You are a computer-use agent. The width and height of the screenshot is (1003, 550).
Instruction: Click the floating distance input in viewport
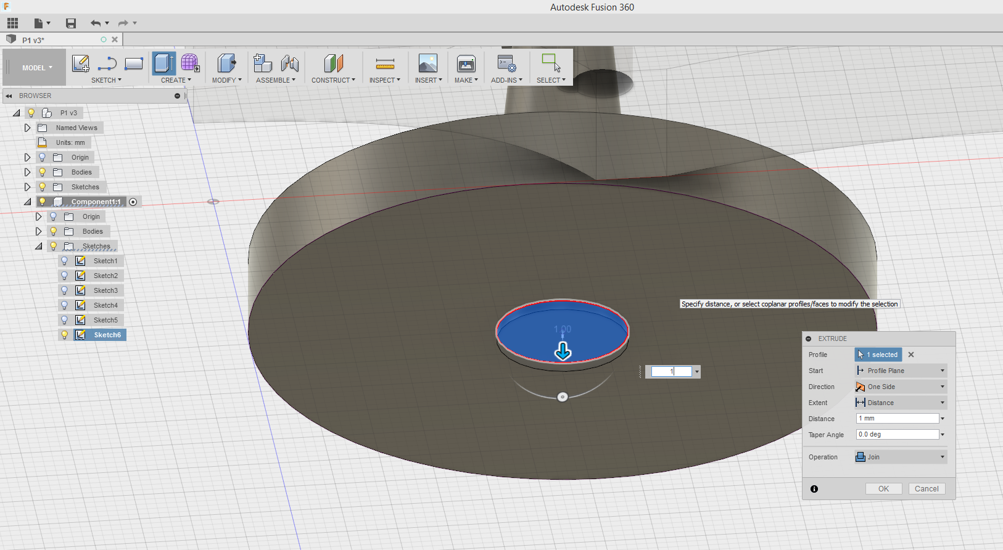[672, 372]
